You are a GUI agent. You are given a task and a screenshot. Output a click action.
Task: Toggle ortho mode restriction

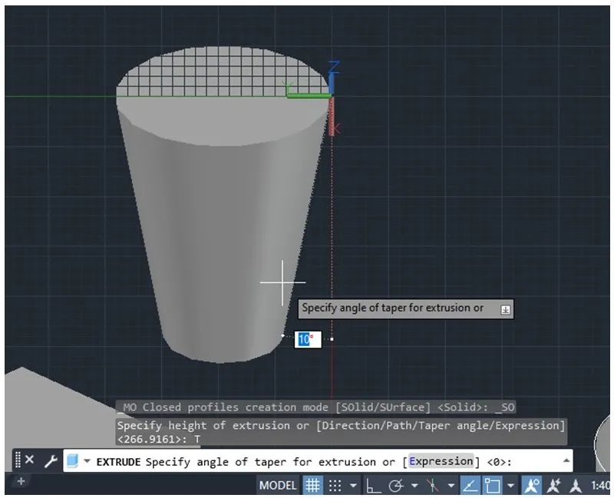(x=374, y=485)
